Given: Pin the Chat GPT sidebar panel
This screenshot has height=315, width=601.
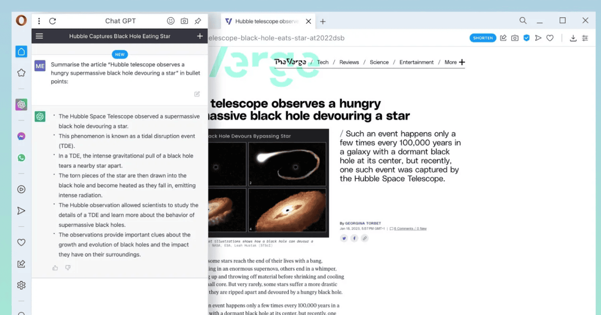Looking at the screenshot, I should (x=198, y=21).
